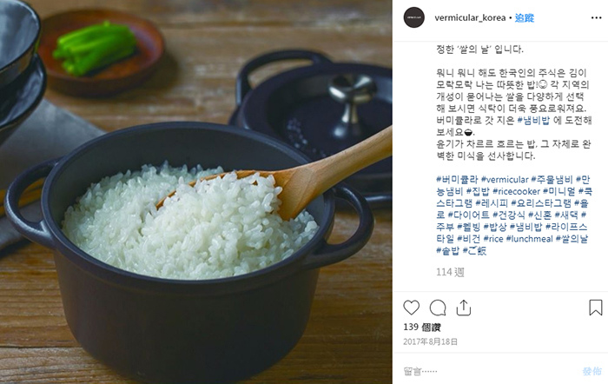The height and width of the screenshot is (384, 608).
Task: Follow the account with 追蹤 button
Action: [525, 18]
